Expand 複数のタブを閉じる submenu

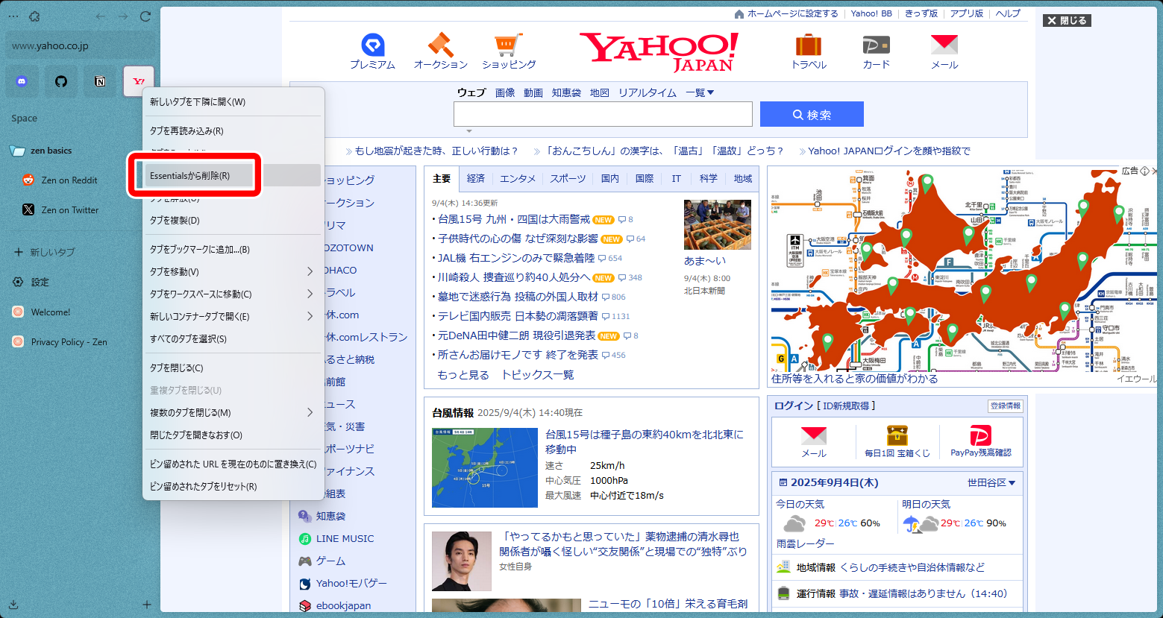point(233,413)
